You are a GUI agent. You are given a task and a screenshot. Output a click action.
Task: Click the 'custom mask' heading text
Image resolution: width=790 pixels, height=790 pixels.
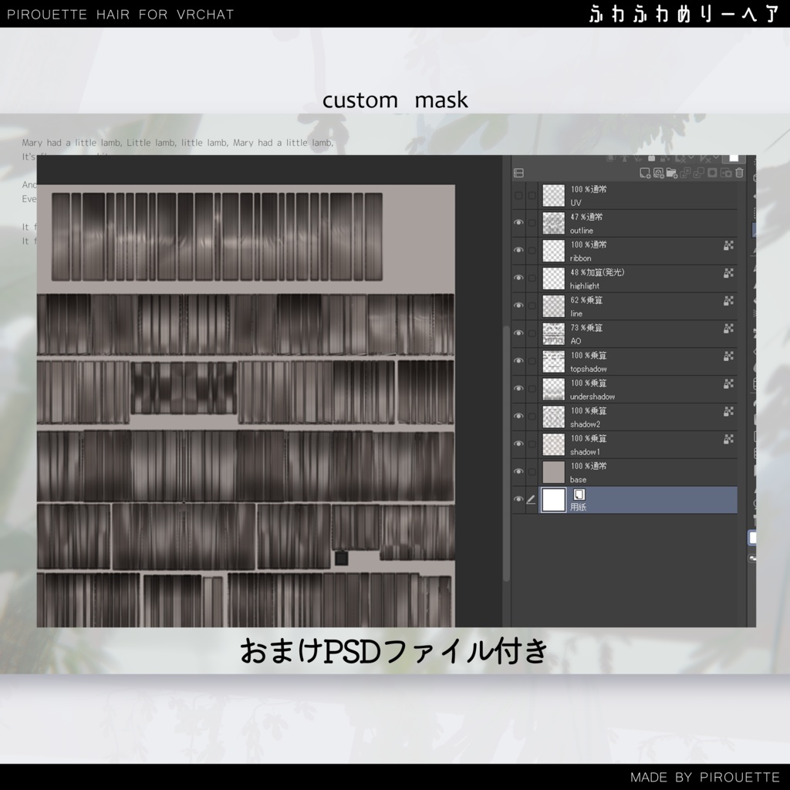395,100
